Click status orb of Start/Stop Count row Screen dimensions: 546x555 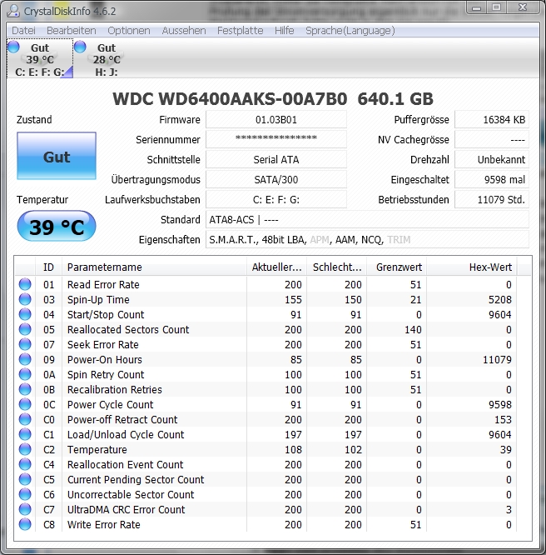pos(25,314)
